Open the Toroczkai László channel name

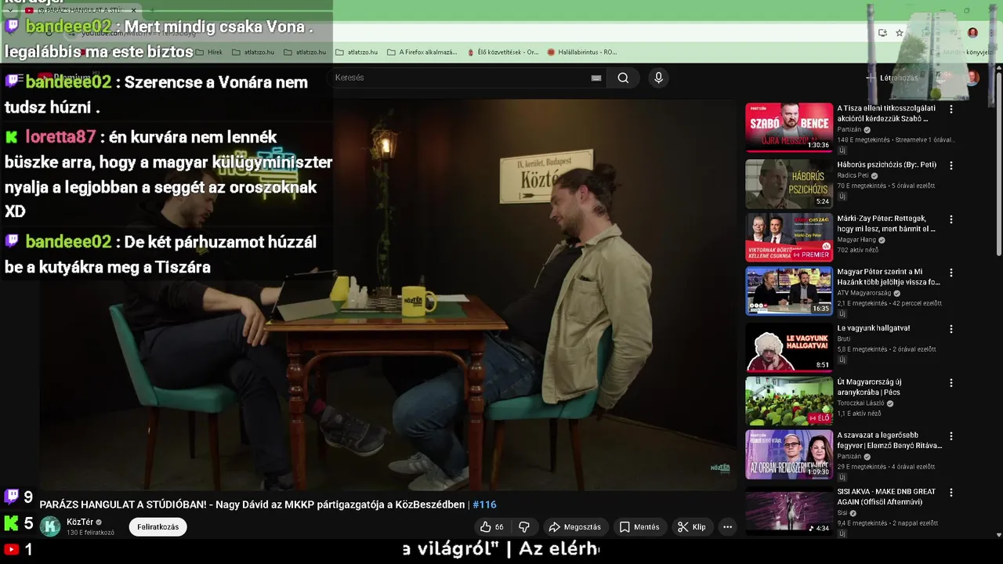click(860, 403)
